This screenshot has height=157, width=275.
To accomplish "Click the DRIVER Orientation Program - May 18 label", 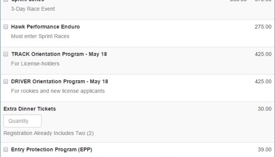I will [x=60, y=81].
